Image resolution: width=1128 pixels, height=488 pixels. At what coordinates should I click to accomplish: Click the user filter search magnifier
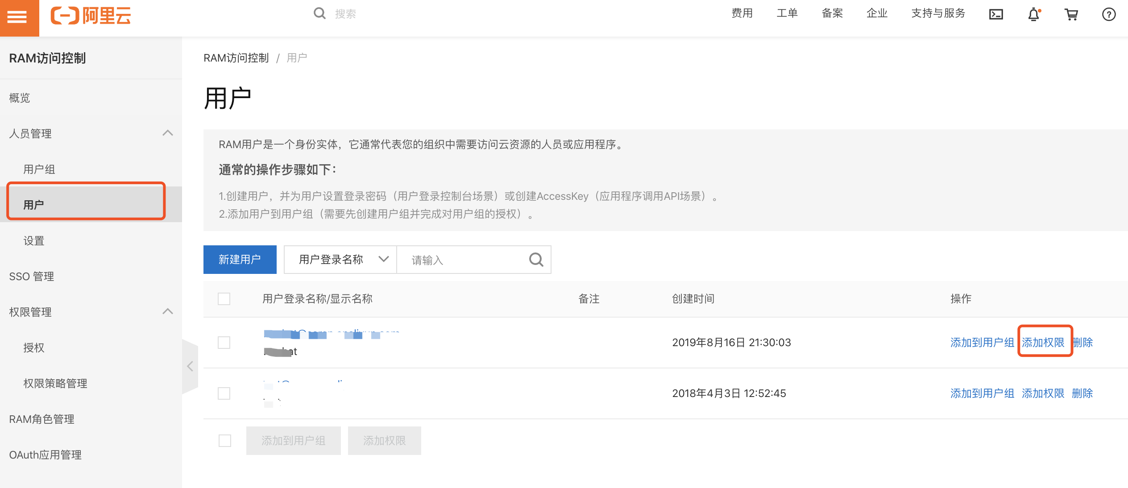tap(536, 260)
